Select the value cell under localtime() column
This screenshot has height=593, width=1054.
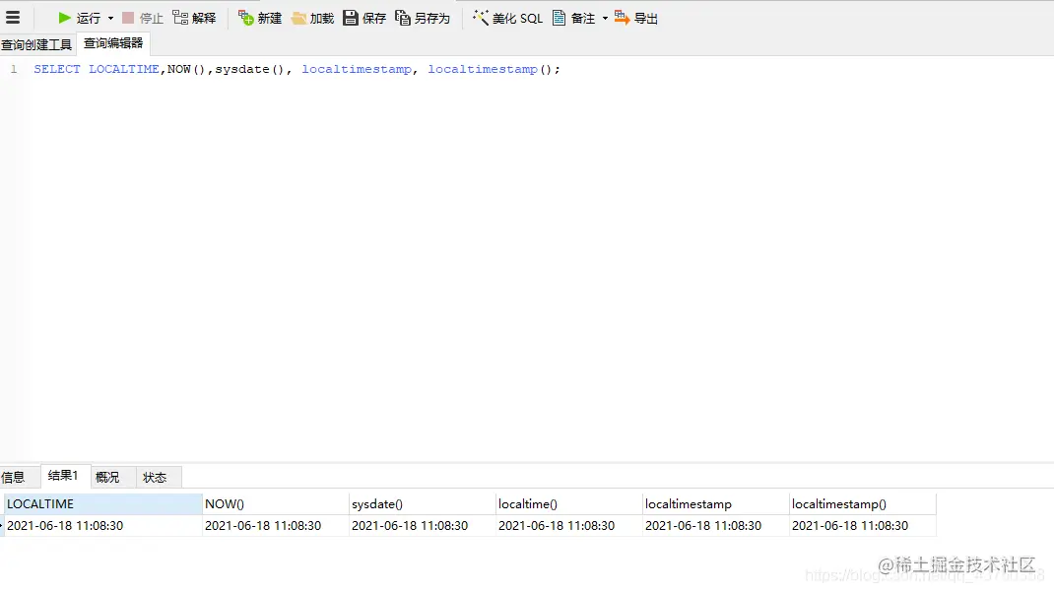click(x=568, y=525)
